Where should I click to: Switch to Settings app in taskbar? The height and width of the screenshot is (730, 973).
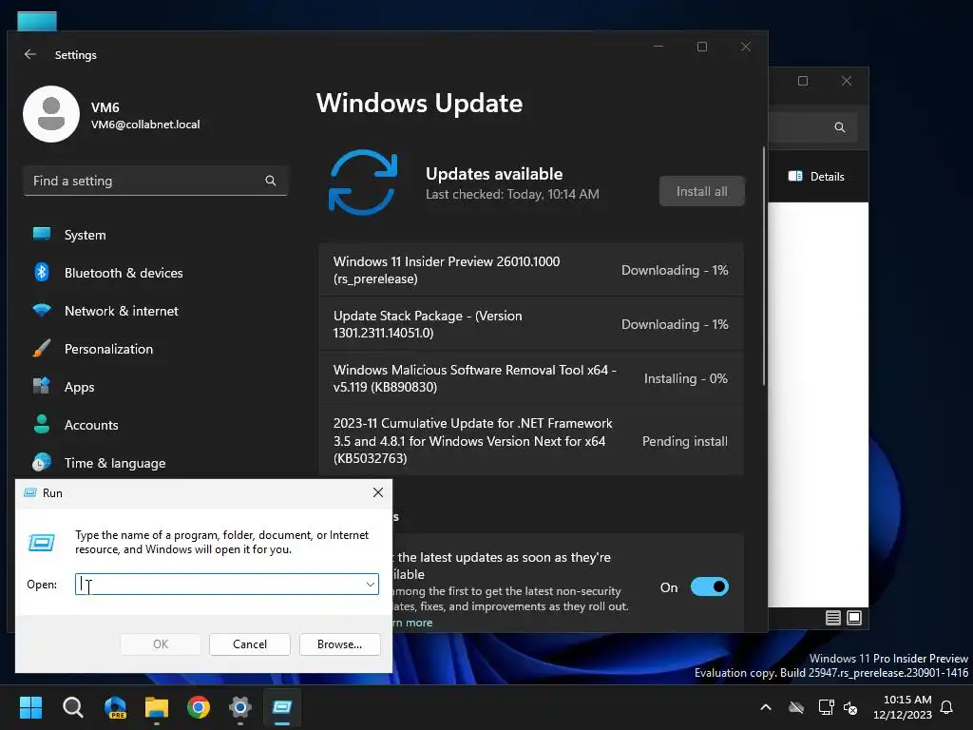[240, 707]
